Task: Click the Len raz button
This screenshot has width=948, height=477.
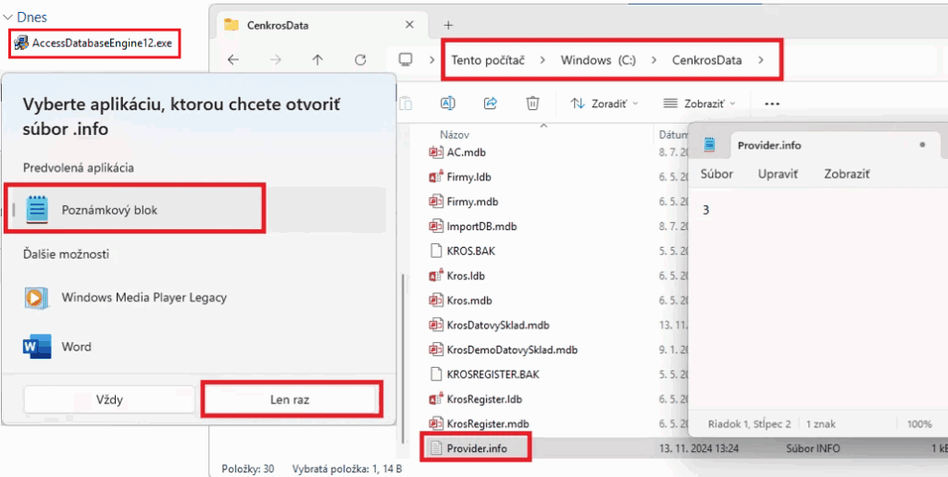Action: pyautogui.click(x=292, y=400)
